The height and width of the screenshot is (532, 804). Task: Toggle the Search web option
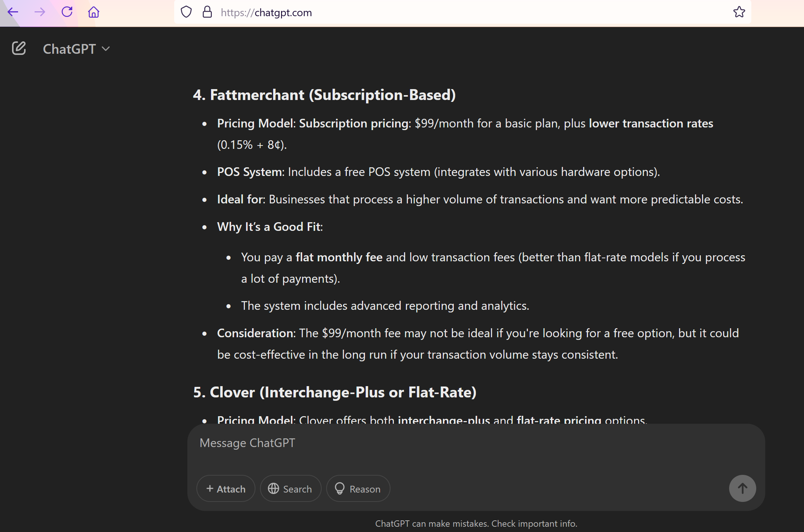(x=290, y=488)
